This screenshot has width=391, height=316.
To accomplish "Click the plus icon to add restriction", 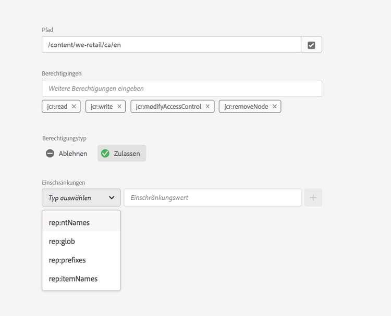I will 313,198.
